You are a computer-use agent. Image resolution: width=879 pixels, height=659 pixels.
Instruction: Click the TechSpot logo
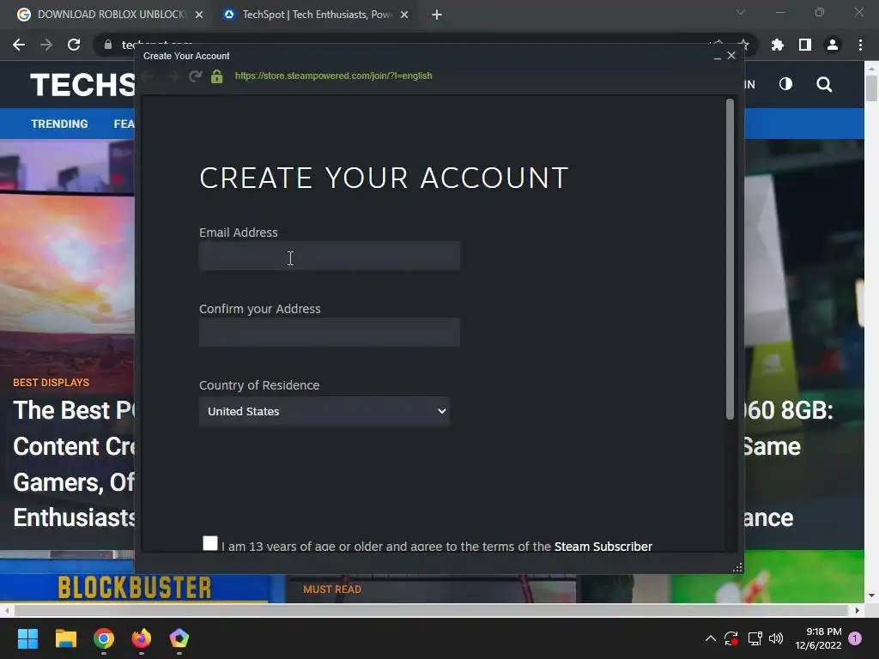82,85
